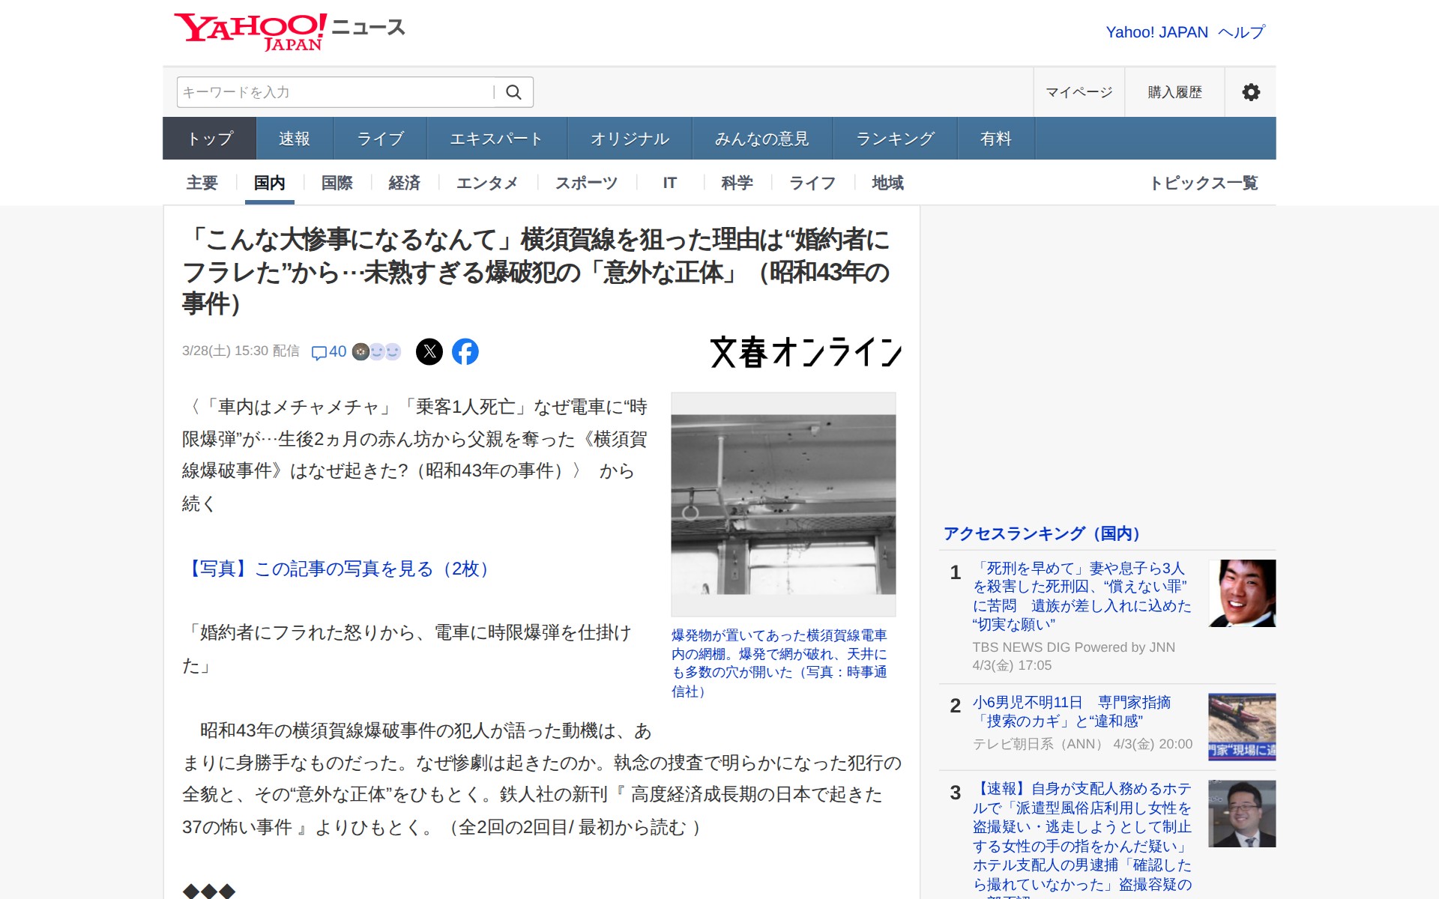Open the マイページ button
Viewport: 1439px width, 899px height.
point(1079,92)
